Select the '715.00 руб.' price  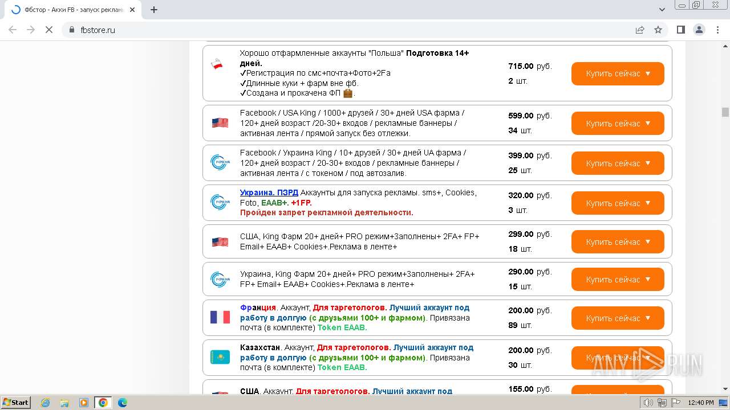pyautogui.click(x=530, y=66)
